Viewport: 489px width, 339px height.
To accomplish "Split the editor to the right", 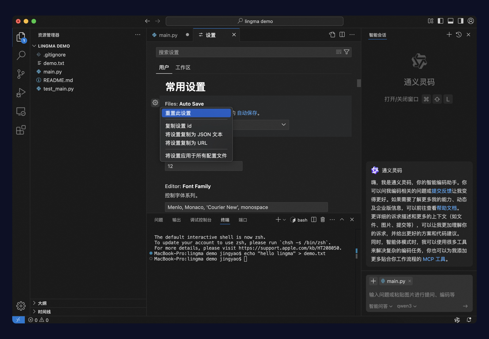I will (342, 35).
